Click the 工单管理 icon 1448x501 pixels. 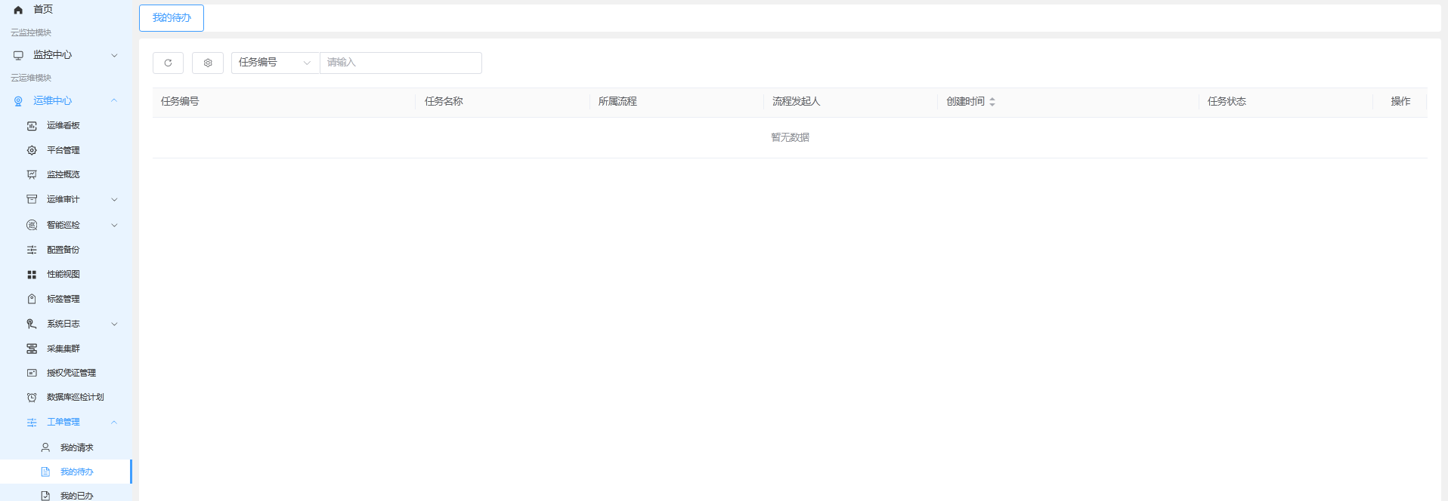click(32, 423)
